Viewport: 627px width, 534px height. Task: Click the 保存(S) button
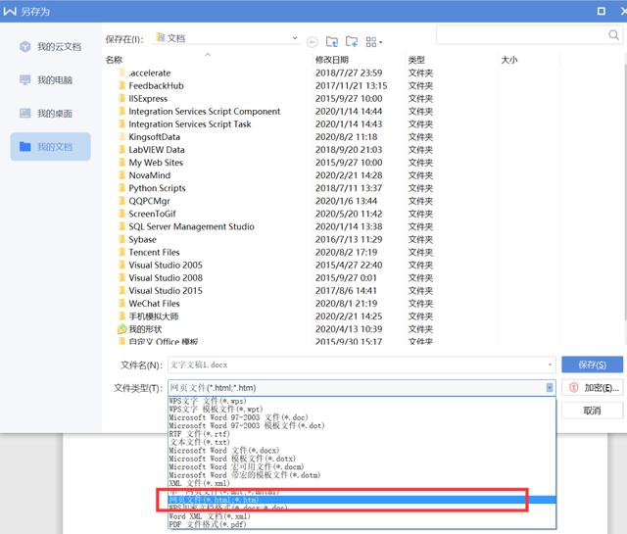pos(592,364)
